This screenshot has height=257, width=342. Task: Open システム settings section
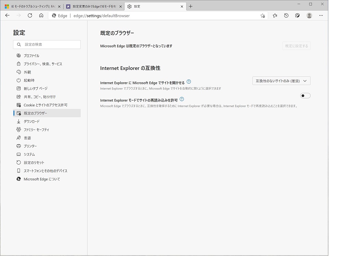47,154
